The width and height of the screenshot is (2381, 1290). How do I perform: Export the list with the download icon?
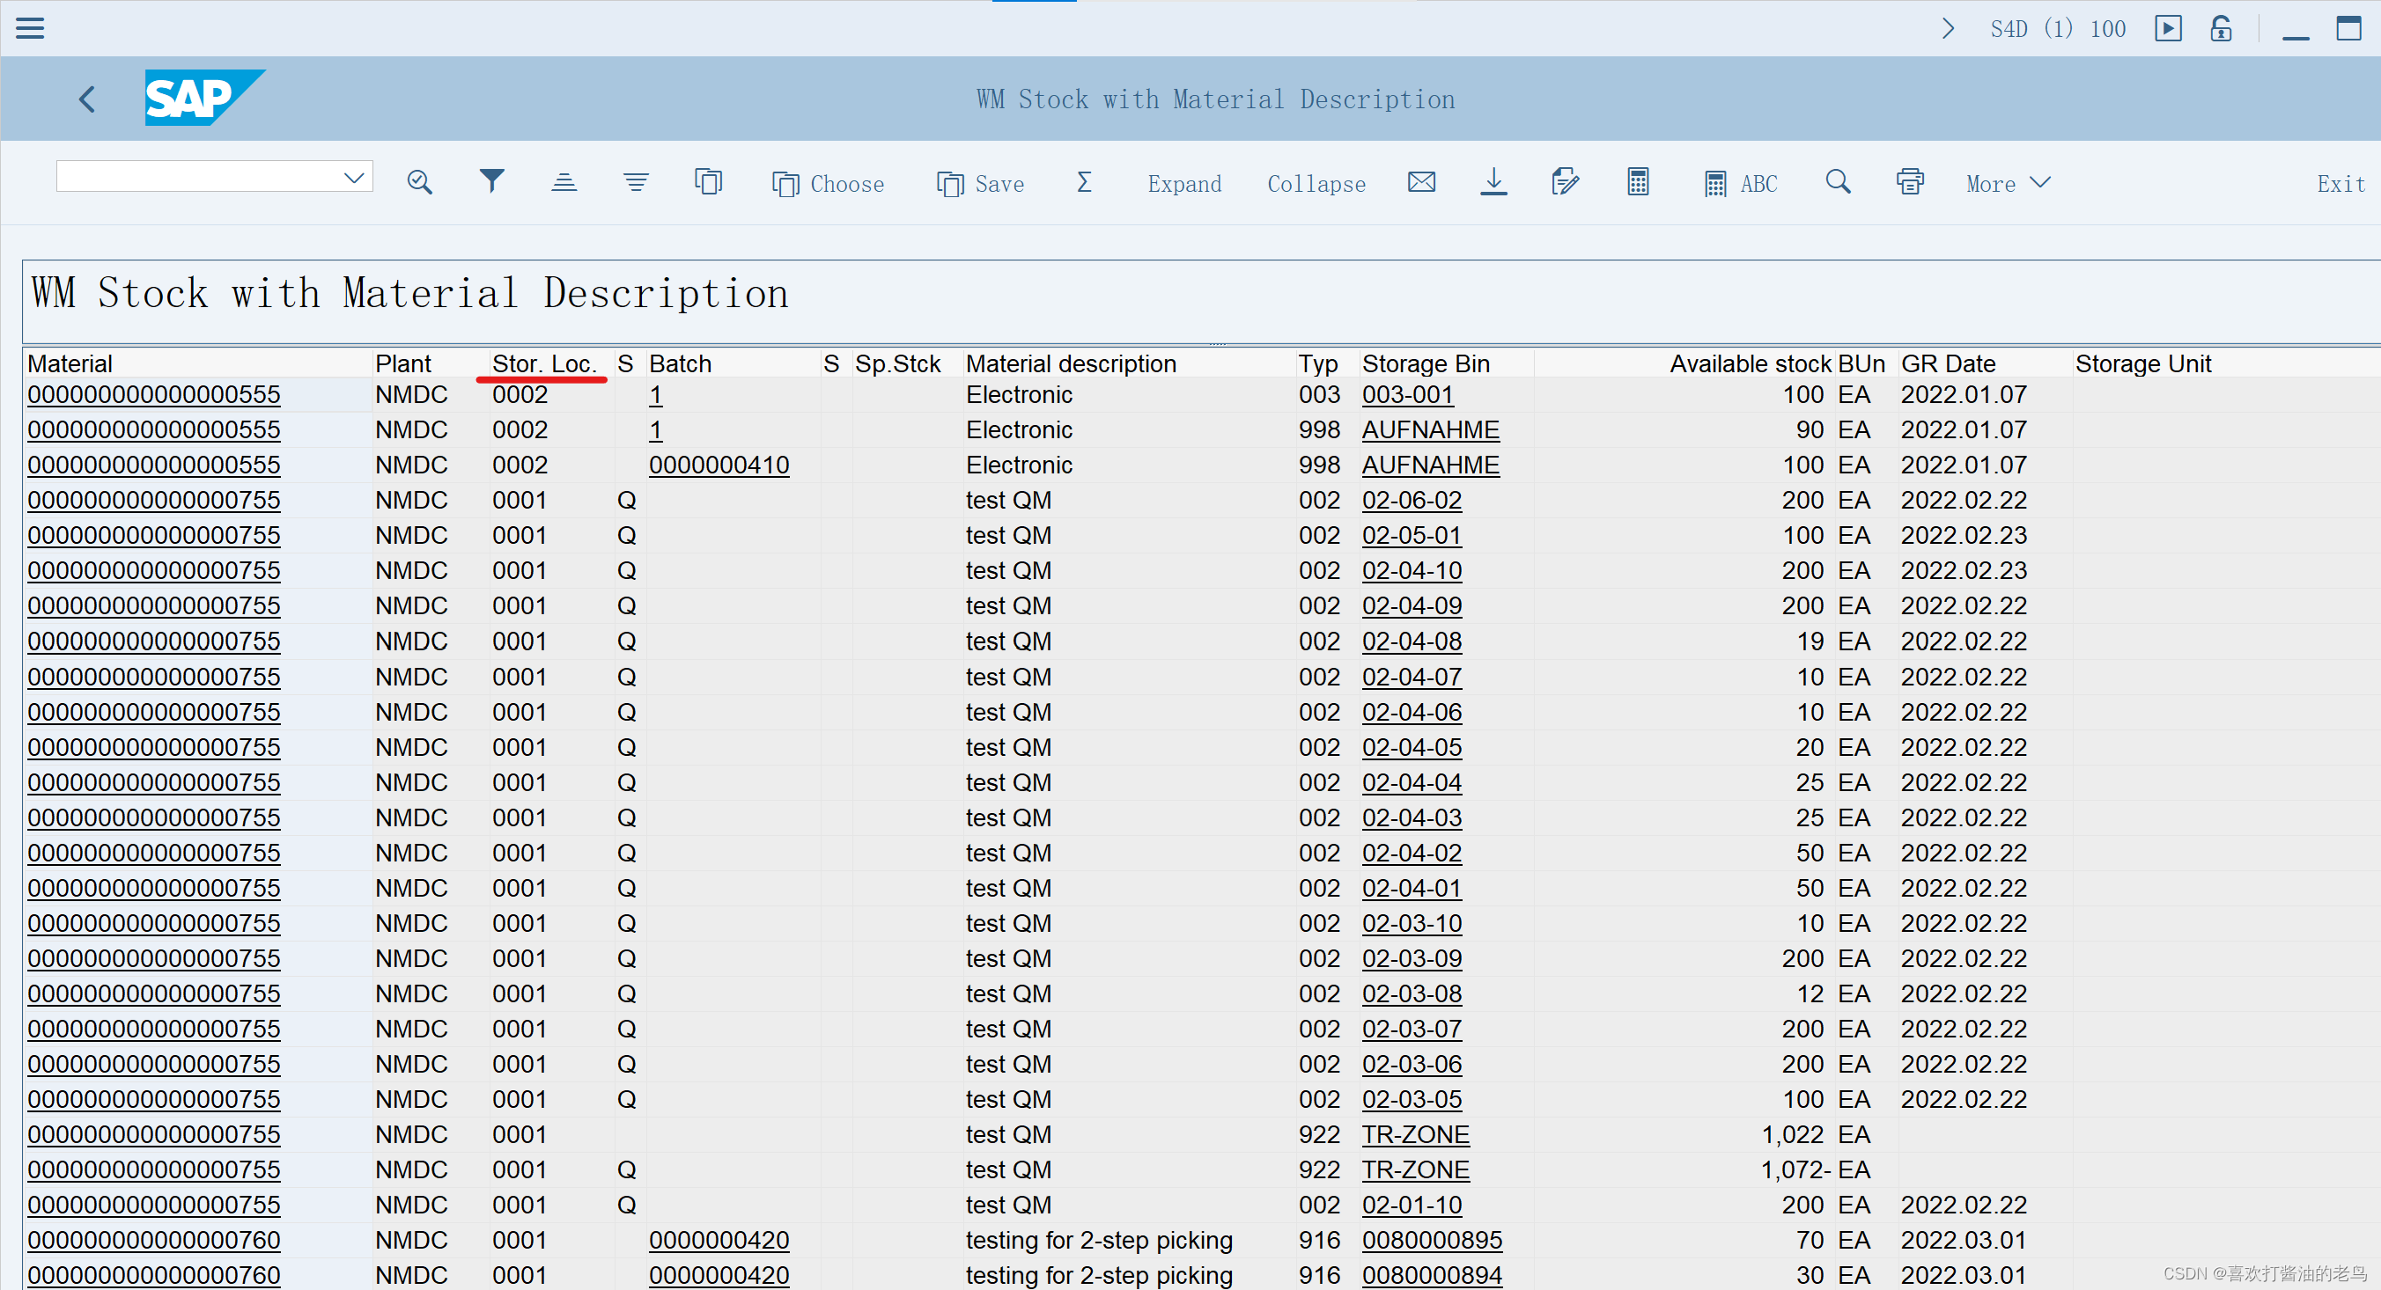pyautogui.click(x=1493, y=182)
